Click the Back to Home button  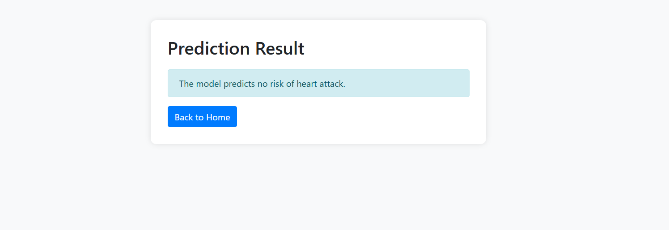(202, 117)
